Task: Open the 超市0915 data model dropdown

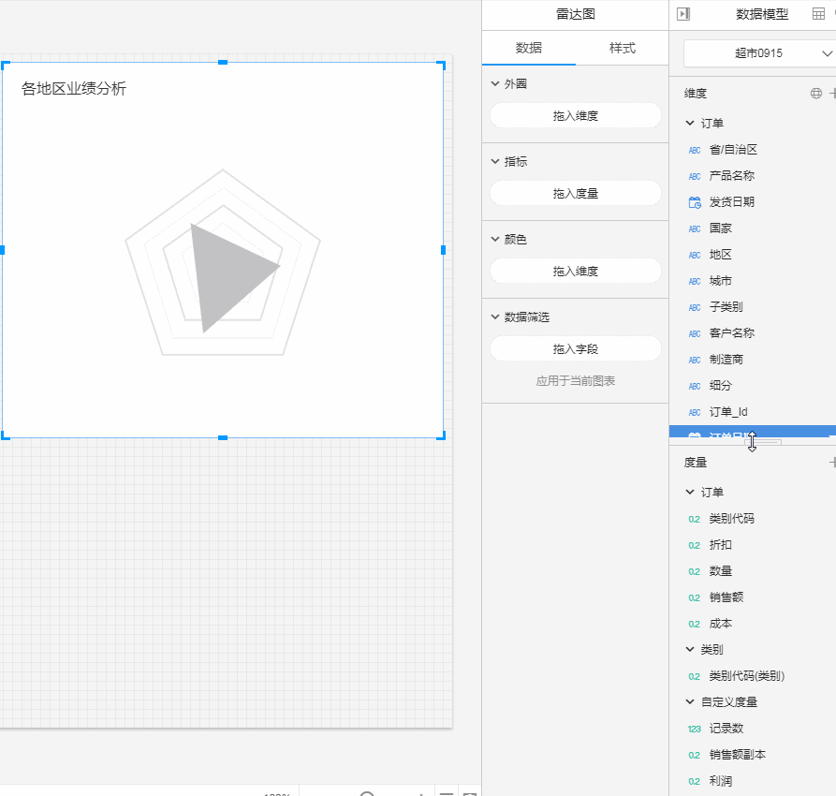Action: (759, 53)
